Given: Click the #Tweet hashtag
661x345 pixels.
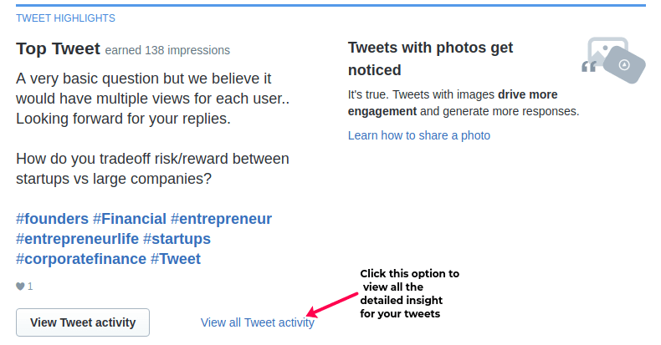Looking at the screenshot, I should [x=176, y=259].
